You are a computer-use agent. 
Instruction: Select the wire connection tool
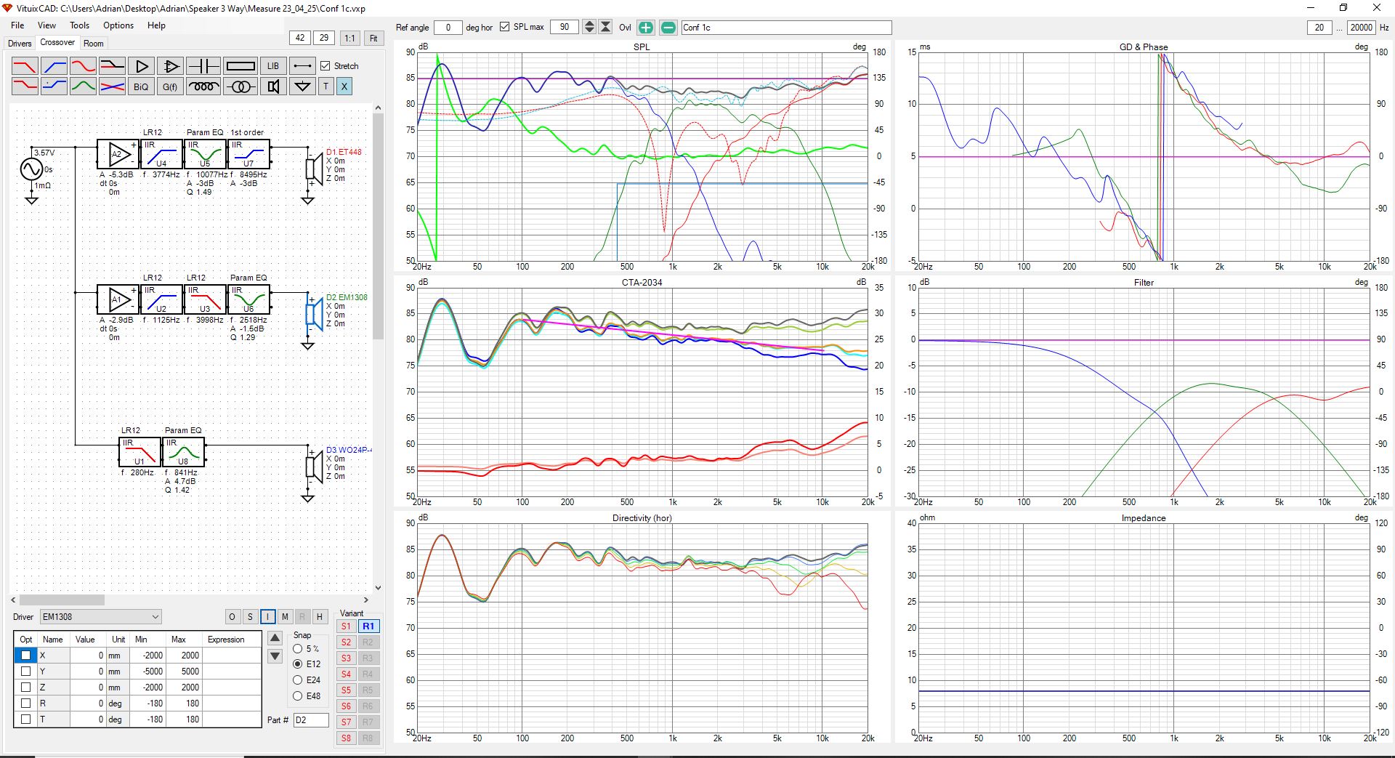pos(302,66)
